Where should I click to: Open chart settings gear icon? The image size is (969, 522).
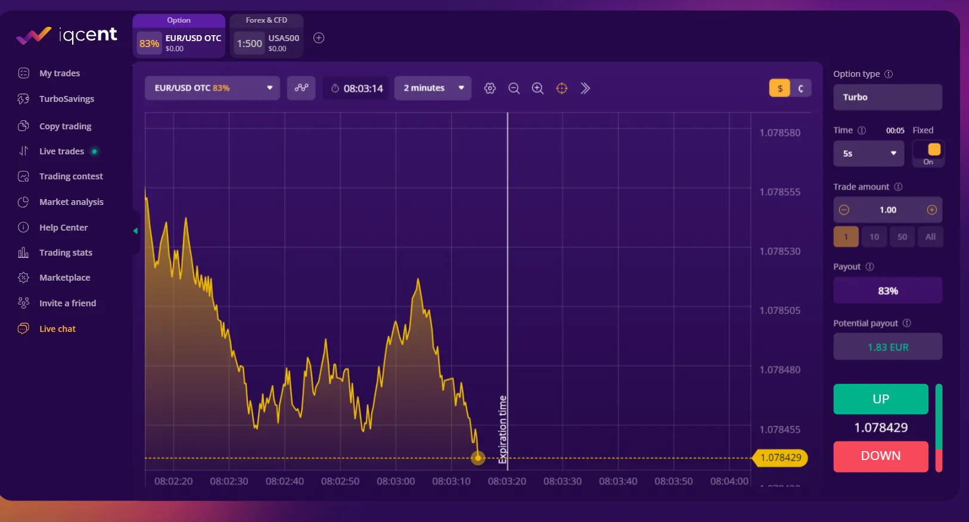click(x=490, y=88)
